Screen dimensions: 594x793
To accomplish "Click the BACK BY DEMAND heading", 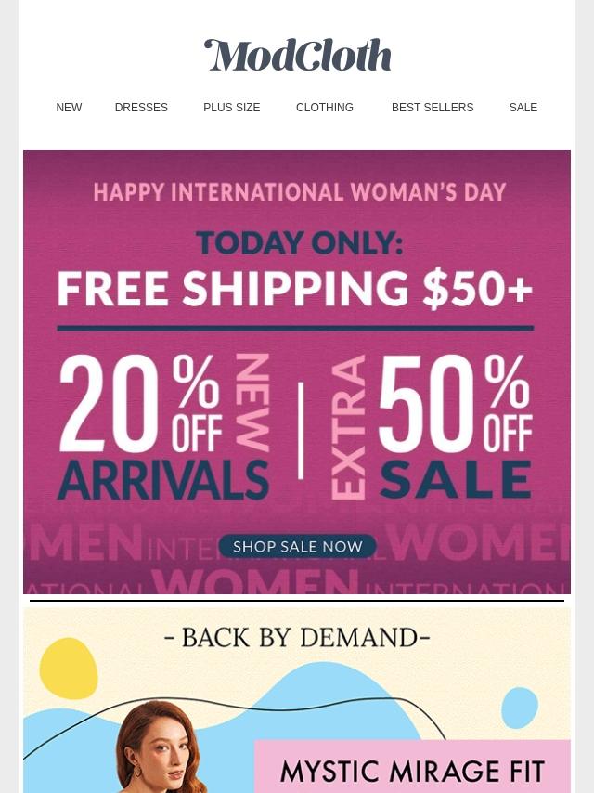I will coord(297,638).
